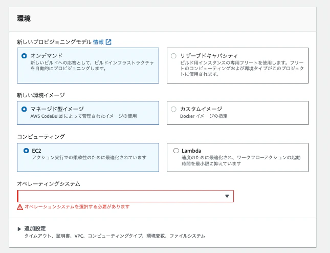Screen dimensions: 330x253
Task: Expand the 追加設定 section triangle
Action: [x=19, y=229]
